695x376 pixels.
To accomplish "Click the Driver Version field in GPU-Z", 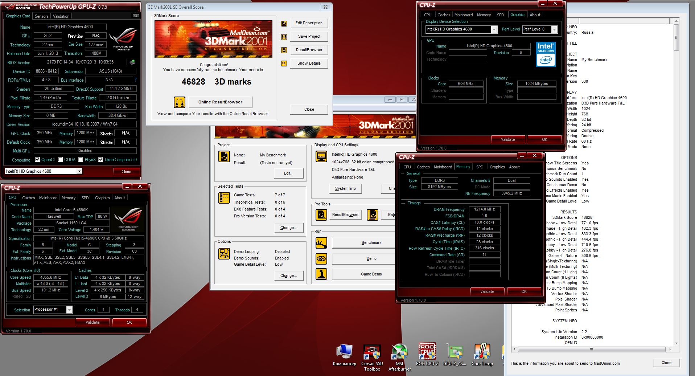I will pos(85,124).
